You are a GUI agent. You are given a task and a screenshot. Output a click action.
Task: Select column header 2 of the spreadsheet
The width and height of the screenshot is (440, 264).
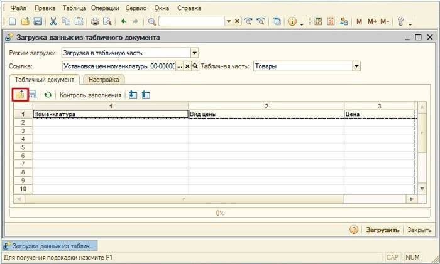coord(267,106)
